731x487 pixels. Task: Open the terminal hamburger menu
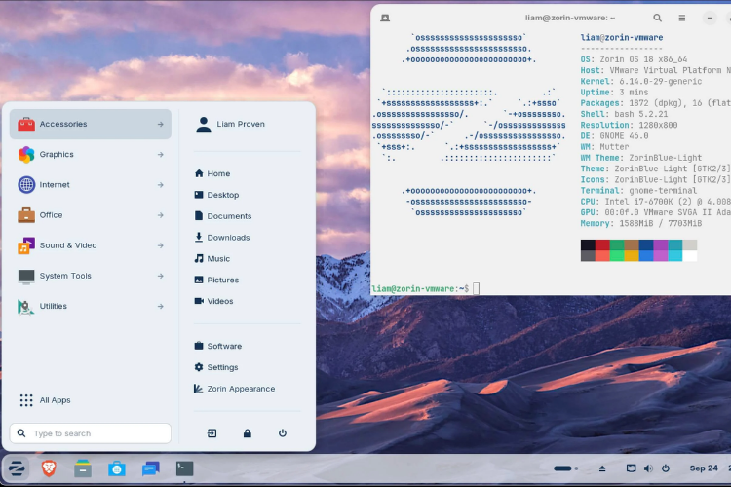[682, 18]
